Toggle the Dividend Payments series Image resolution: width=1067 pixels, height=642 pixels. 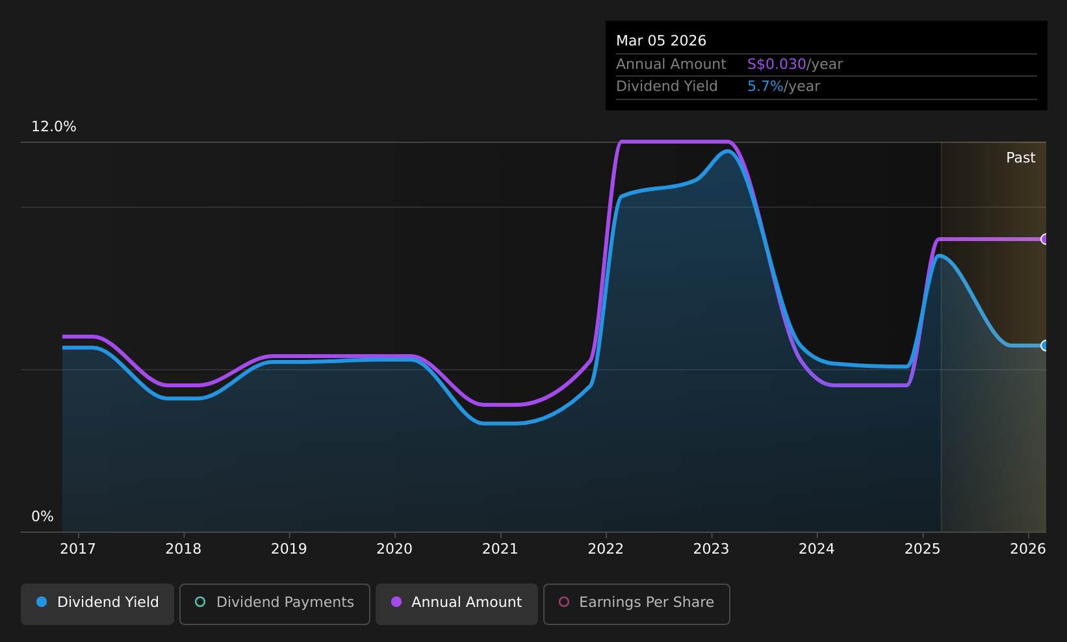pos(274,604)
